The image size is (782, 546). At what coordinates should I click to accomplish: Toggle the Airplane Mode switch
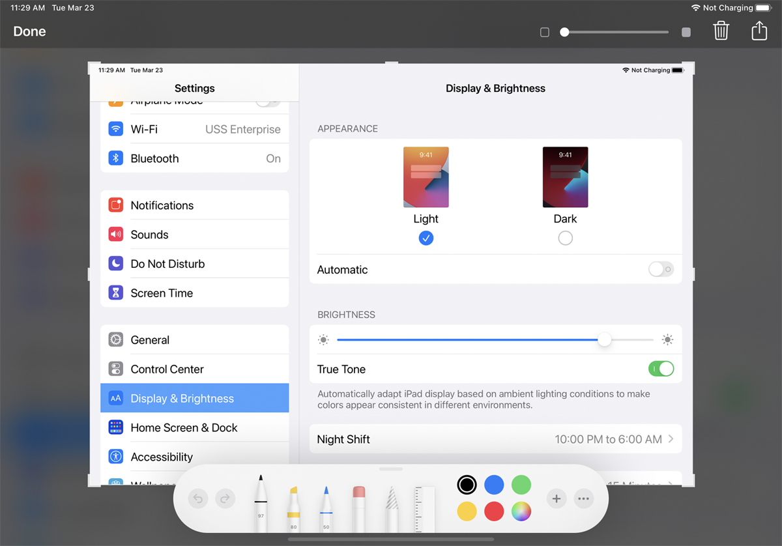point(268,102)
